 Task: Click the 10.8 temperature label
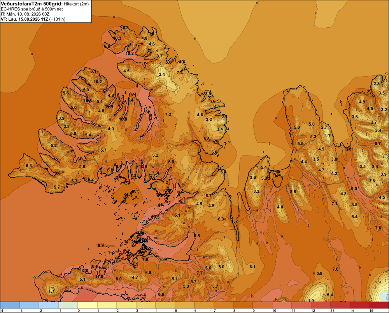123,119
